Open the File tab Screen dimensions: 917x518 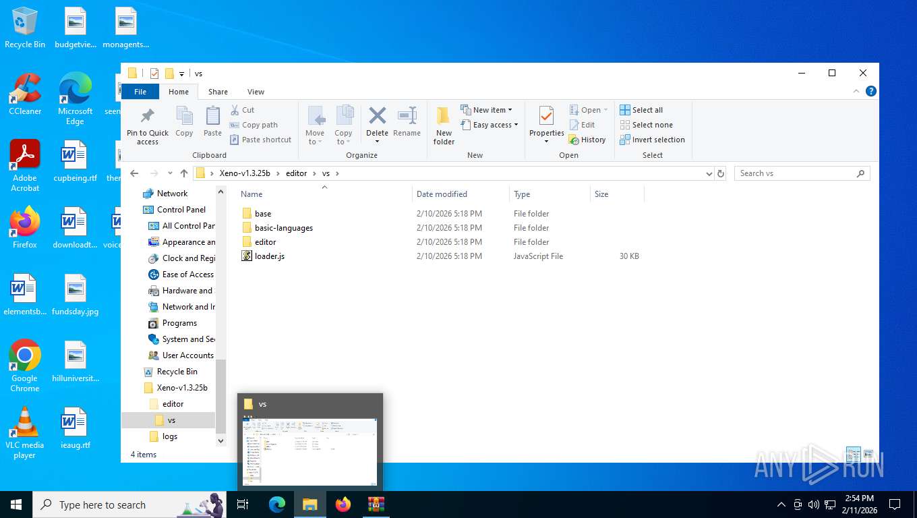point(140,92)
